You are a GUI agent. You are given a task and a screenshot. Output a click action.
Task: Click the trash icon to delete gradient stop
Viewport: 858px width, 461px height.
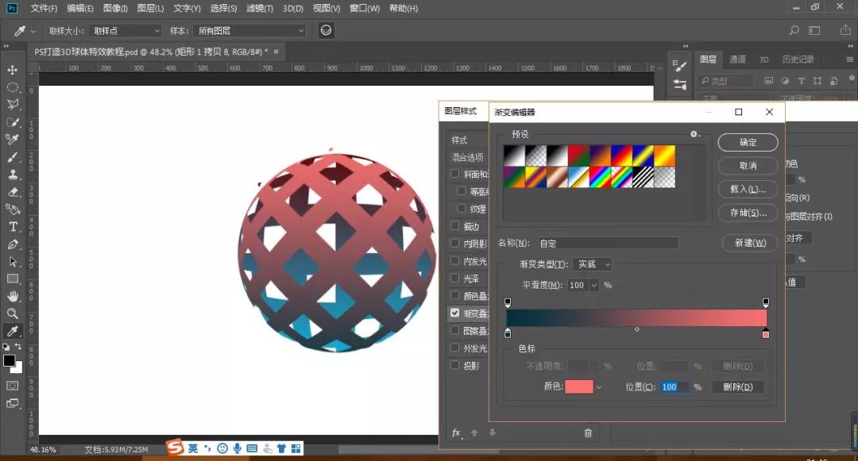(588, 433)
